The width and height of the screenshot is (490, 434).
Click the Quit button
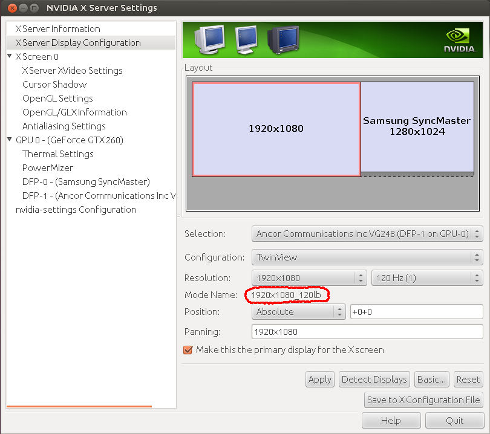[455, 421]
